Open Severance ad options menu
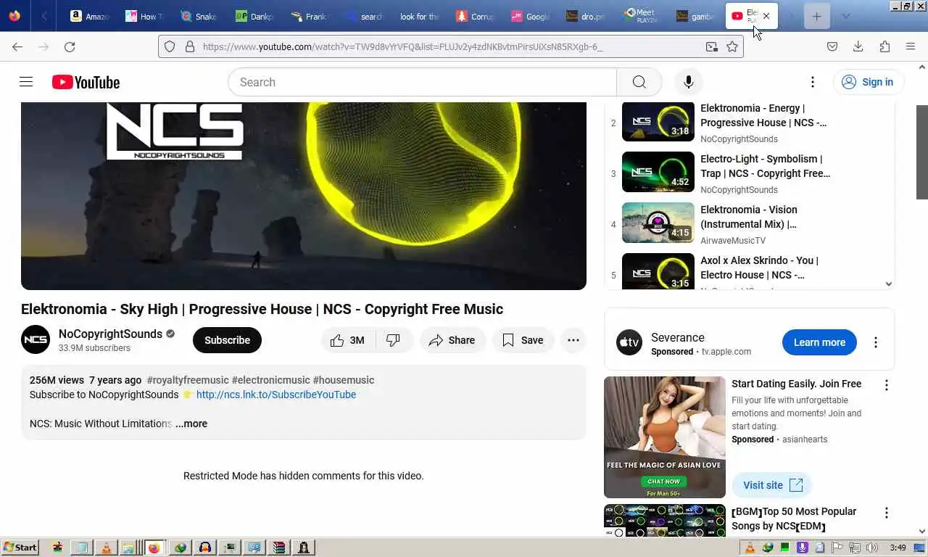 [875, 342]
